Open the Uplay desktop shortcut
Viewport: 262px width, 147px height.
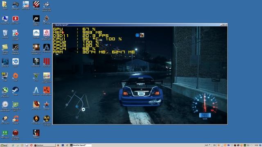click(x=16, y=62)
